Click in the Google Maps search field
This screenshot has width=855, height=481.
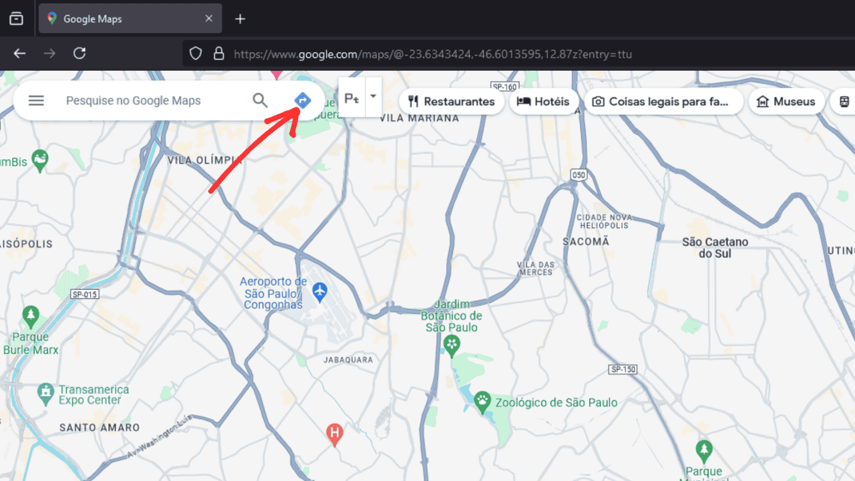pyautogui.click(x=147, y=100)
